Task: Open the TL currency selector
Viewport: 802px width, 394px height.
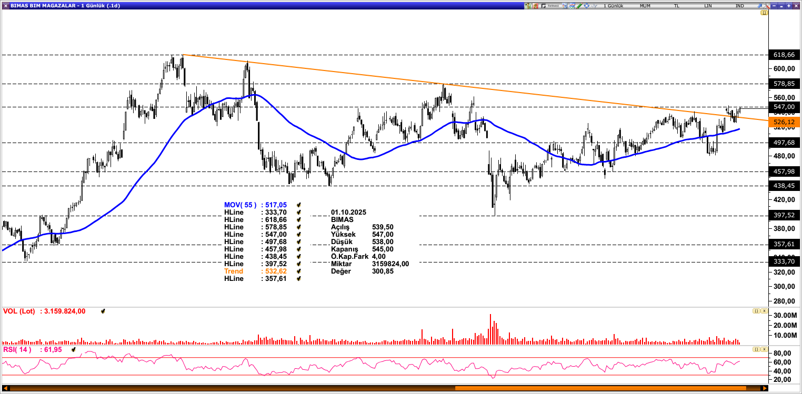Action: 677,6
